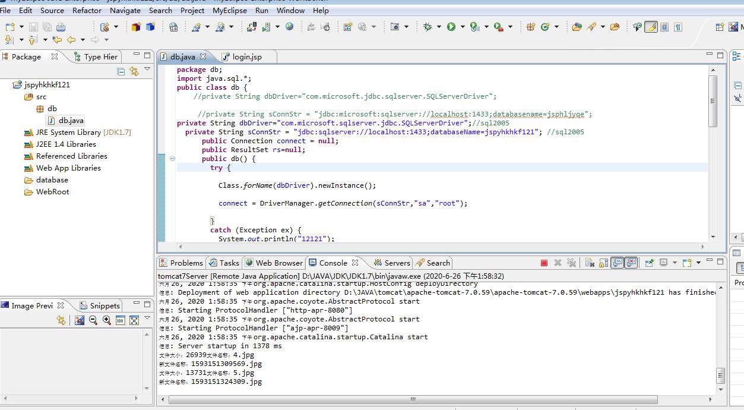Switch to the Problems tab

(181, 263)
